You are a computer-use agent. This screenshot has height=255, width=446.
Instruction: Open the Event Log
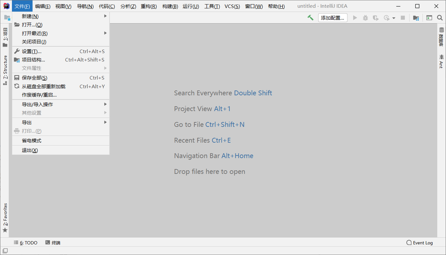(420, 243)
